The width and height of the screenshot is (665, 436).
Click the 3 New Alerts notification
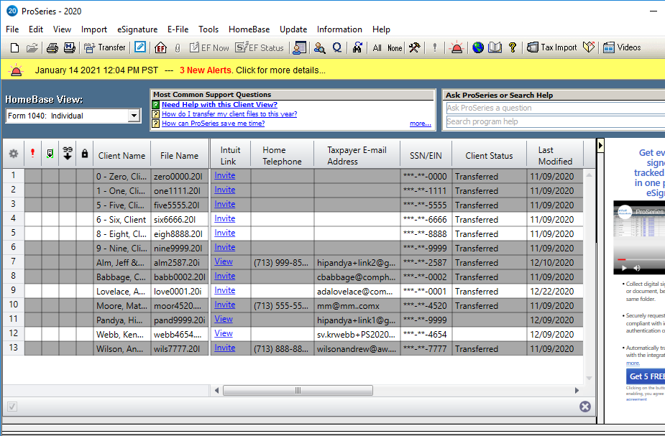[x=206, y=70]
